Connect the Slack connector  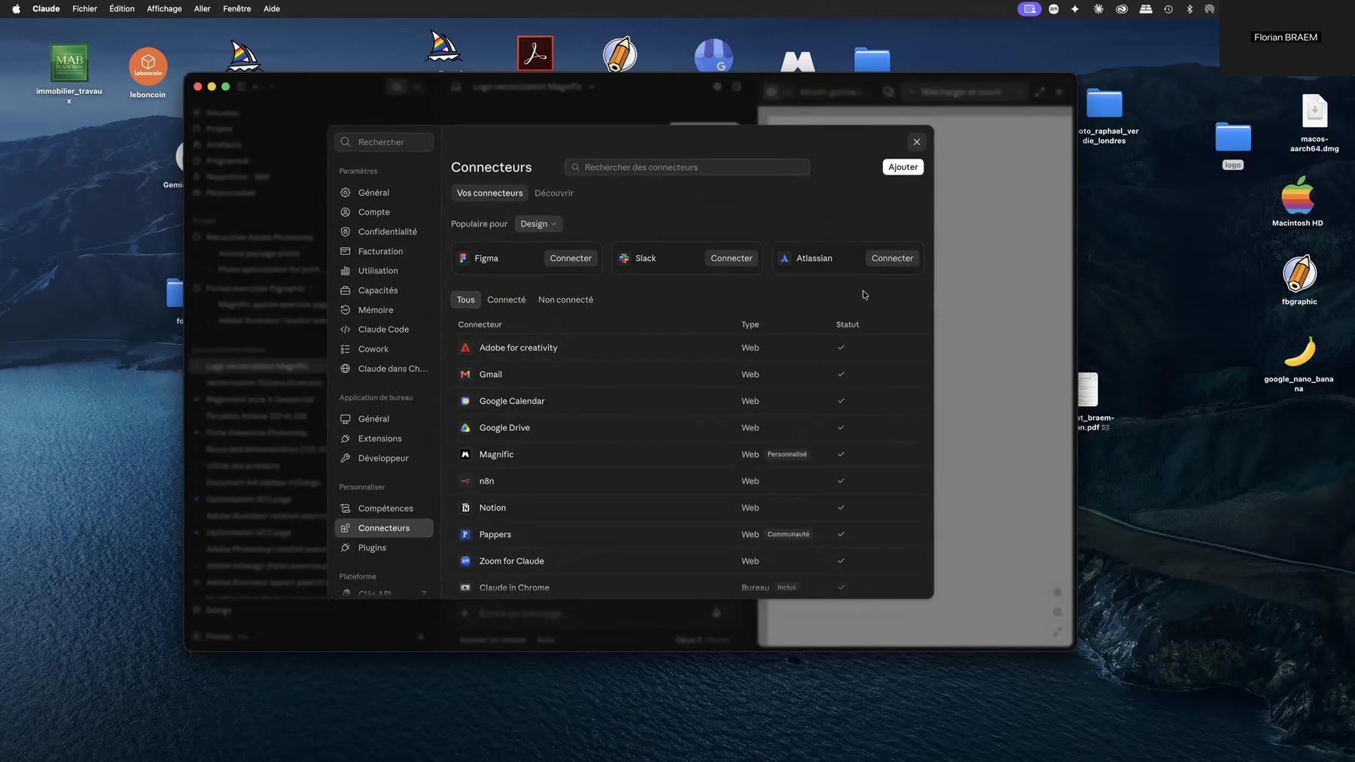(732, 258)
